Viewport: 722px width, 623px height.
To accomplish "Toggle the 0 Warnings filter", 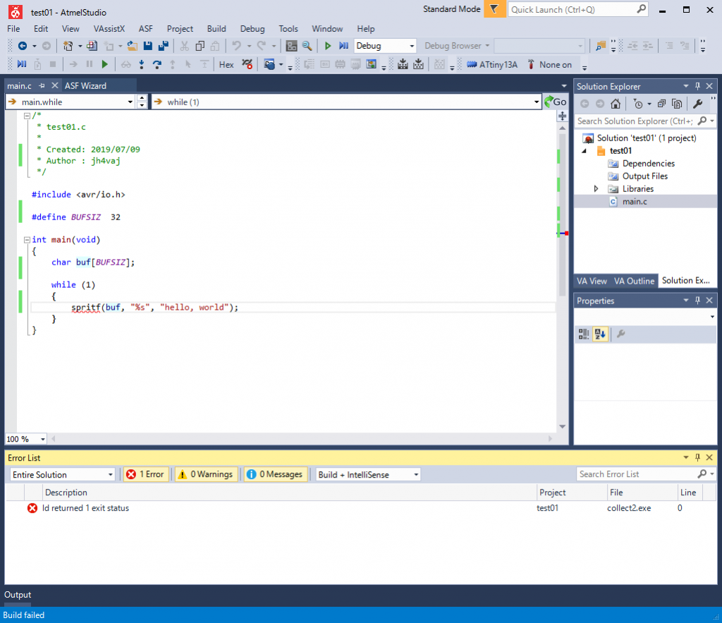I will click(x=205, y=474).
